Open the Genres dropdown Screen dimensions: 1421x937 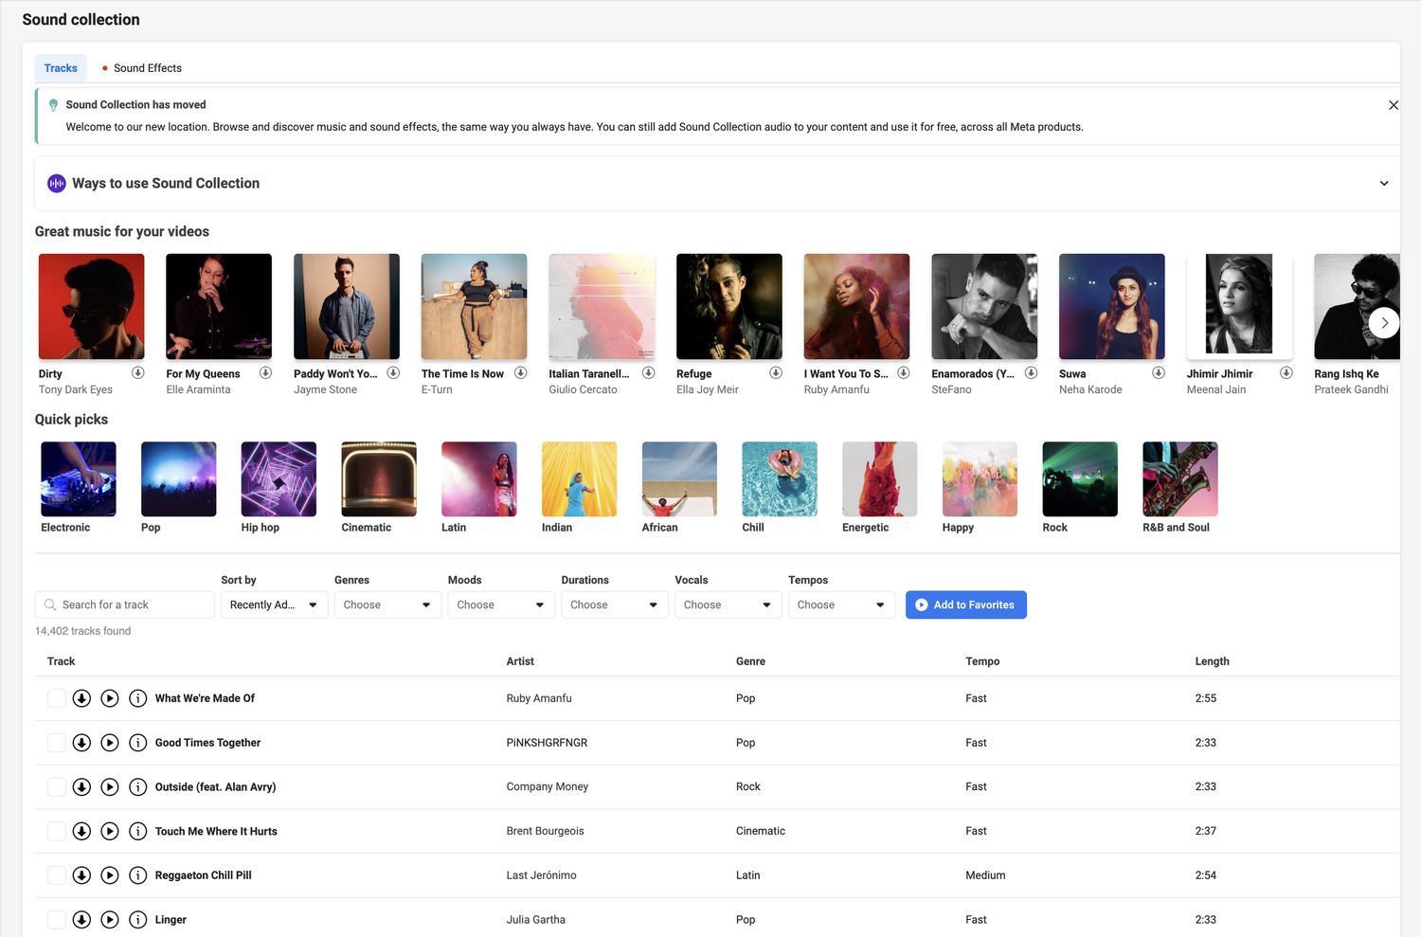387,604
